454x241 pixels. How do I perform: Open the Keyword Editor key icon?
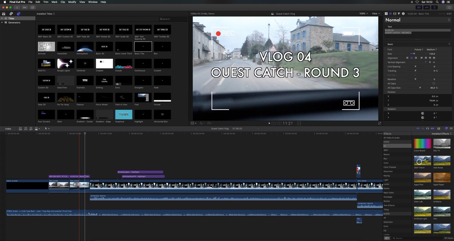point(25,7)
